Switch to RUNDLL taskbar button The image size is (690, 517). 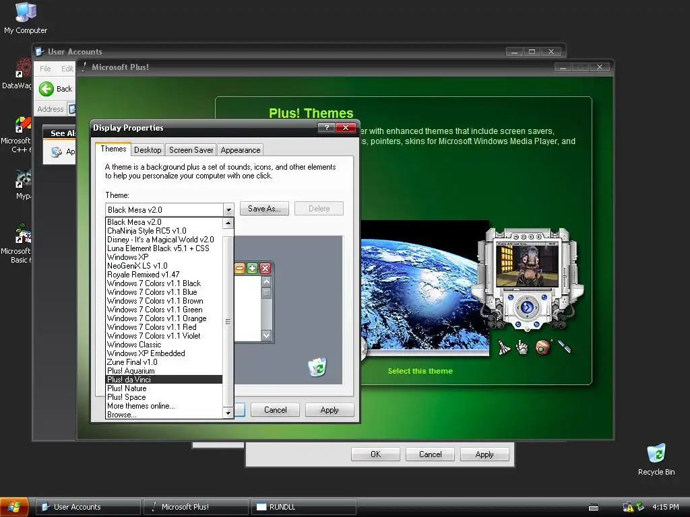pos(303,507)
